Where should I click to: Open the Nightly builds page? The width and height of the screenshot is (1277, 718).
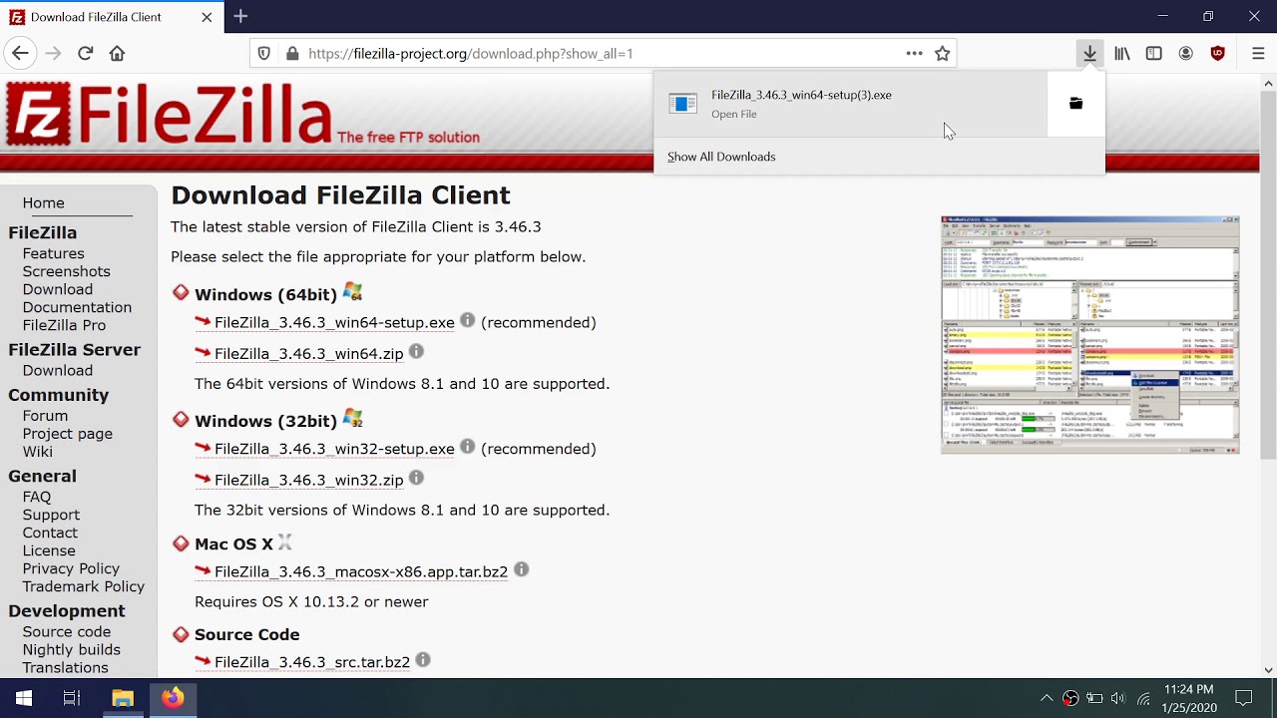click(72, 649)
